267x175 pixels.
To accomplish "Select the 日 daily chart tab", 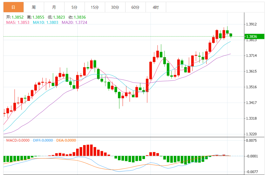I will 13,7.
